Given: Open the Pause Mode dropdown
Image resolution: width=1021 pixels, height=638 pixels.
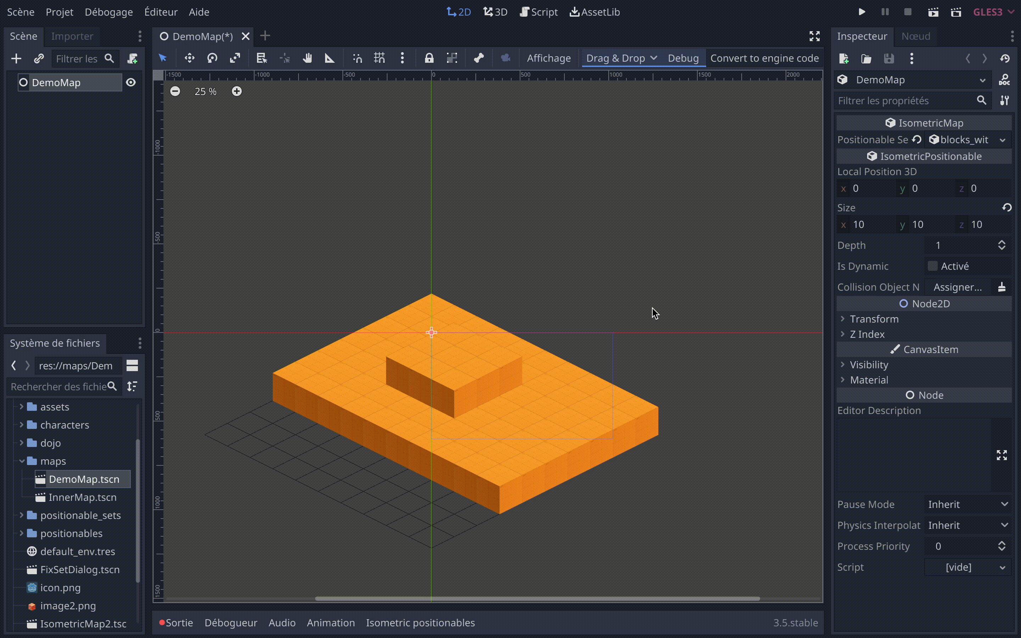Looking at the screenshot, I should click(x=968, y=504).
